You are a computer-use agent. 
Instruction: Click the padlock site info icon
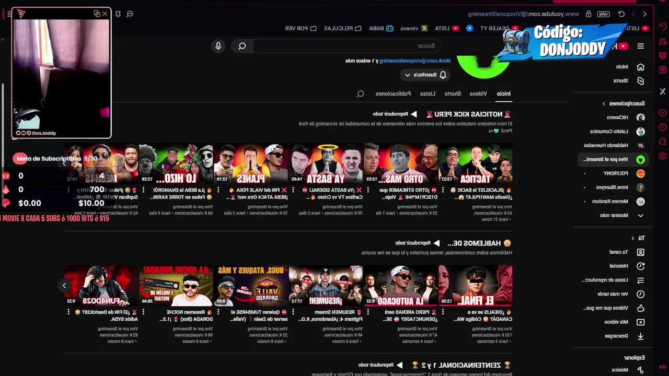tap(589, 14)
